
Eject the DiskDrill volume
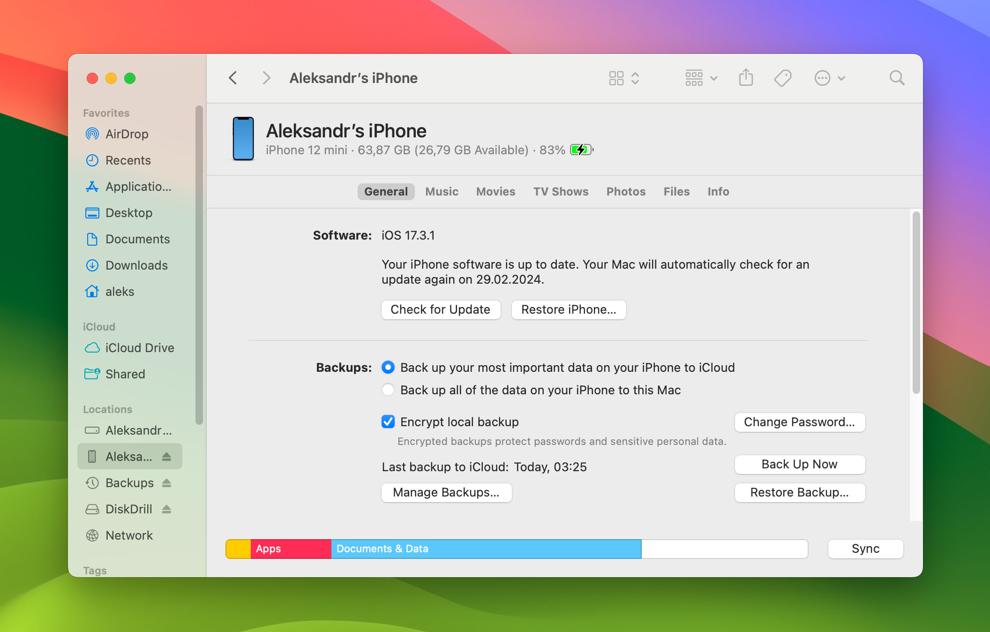pyautogui.click(x=166, y=509)
